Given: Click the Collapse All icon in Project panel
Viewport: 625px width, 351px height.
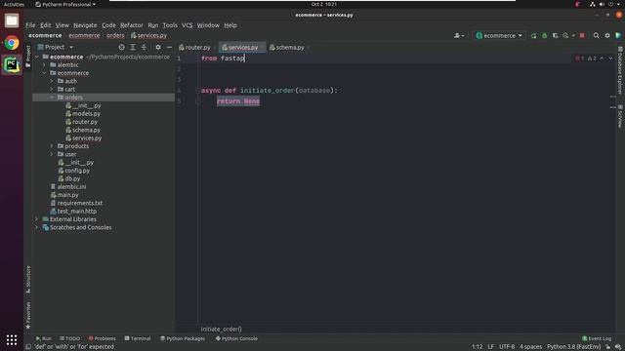Looking at the screenshot, I should (x=144, y=47).
